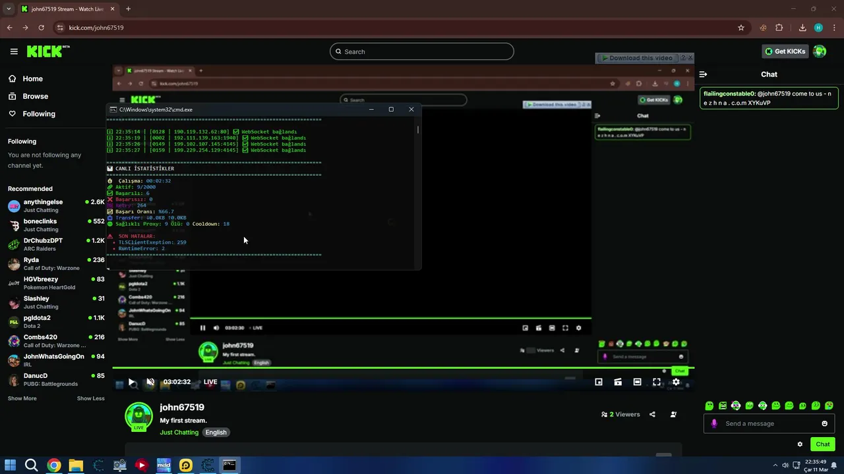Open File Explorer from taskbar
The width and height of the screenshot is (844, 474).
pos(76,465)
